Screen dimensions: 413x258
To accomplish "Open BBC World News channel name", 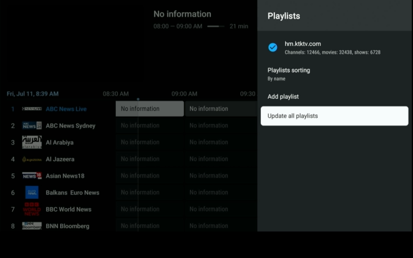I will coord(68,209).
